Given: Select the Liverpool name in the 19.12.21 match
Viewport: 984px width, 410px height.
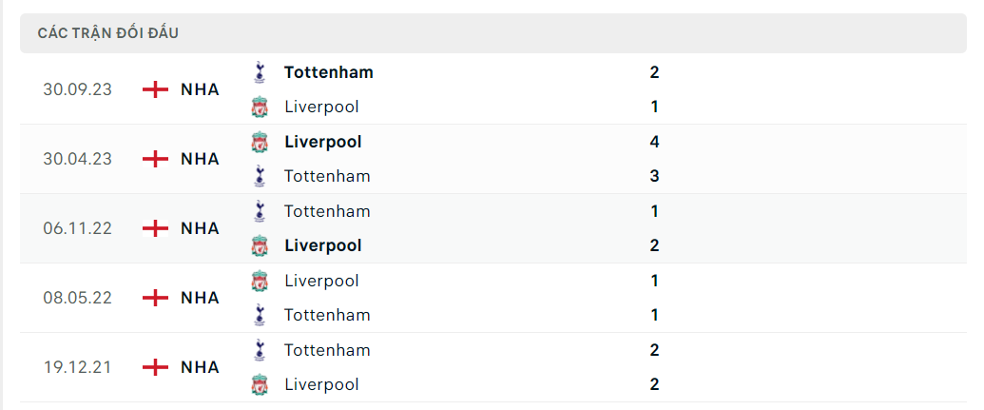Looking at the screenshot, I should coord(321,384).
